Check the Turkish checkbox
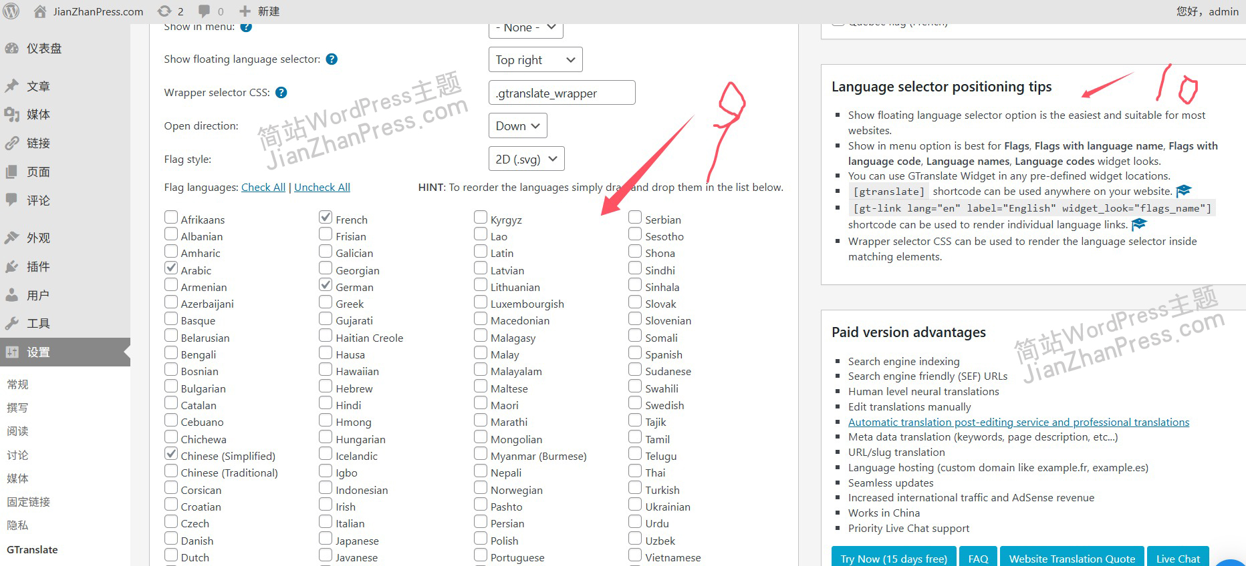 coord(635,488)
